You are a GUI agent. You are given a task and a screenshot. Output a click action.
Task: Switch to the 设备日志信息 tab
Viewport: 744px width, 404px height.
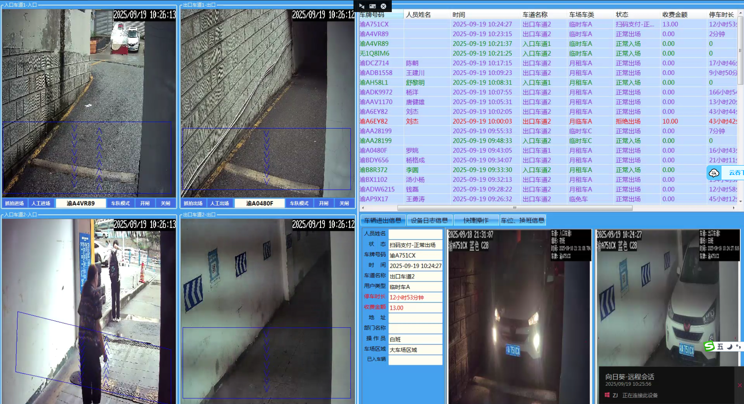[429, 221]
